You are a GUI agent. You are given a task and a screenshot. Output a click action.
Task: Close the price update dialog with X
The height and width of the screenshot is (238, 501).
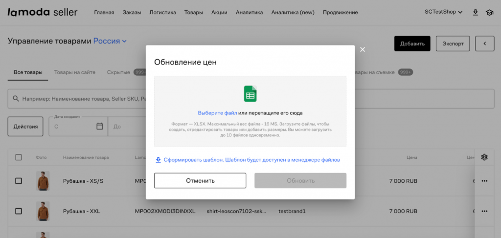click(x=363, y=49)
